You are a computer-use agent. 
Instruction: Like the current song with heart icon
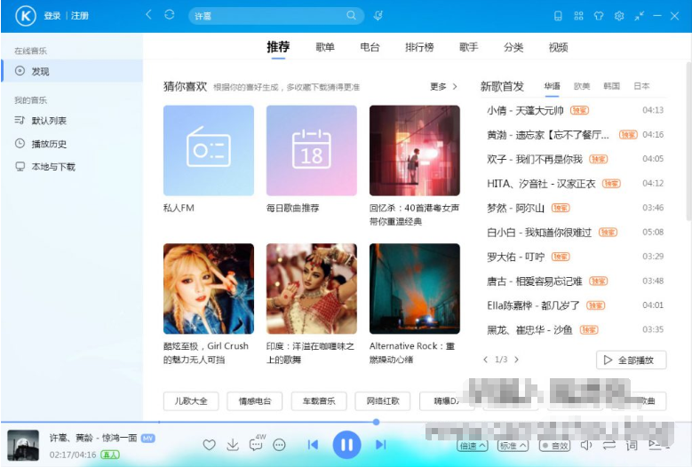click(x=210, y=445)
